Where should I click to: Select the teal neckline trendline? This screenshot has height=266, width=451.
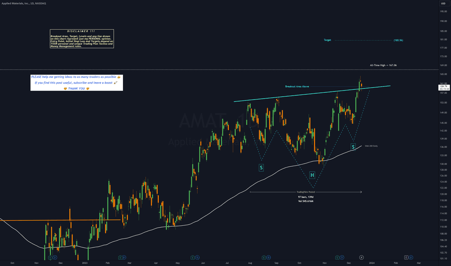tap(312, 93)
